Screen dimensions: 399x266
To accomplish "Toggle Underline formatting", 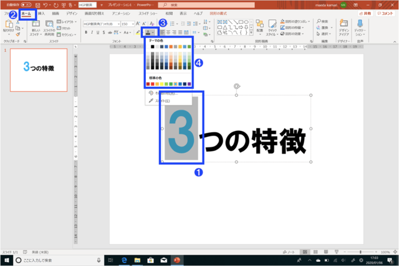I will click(98, 32).
